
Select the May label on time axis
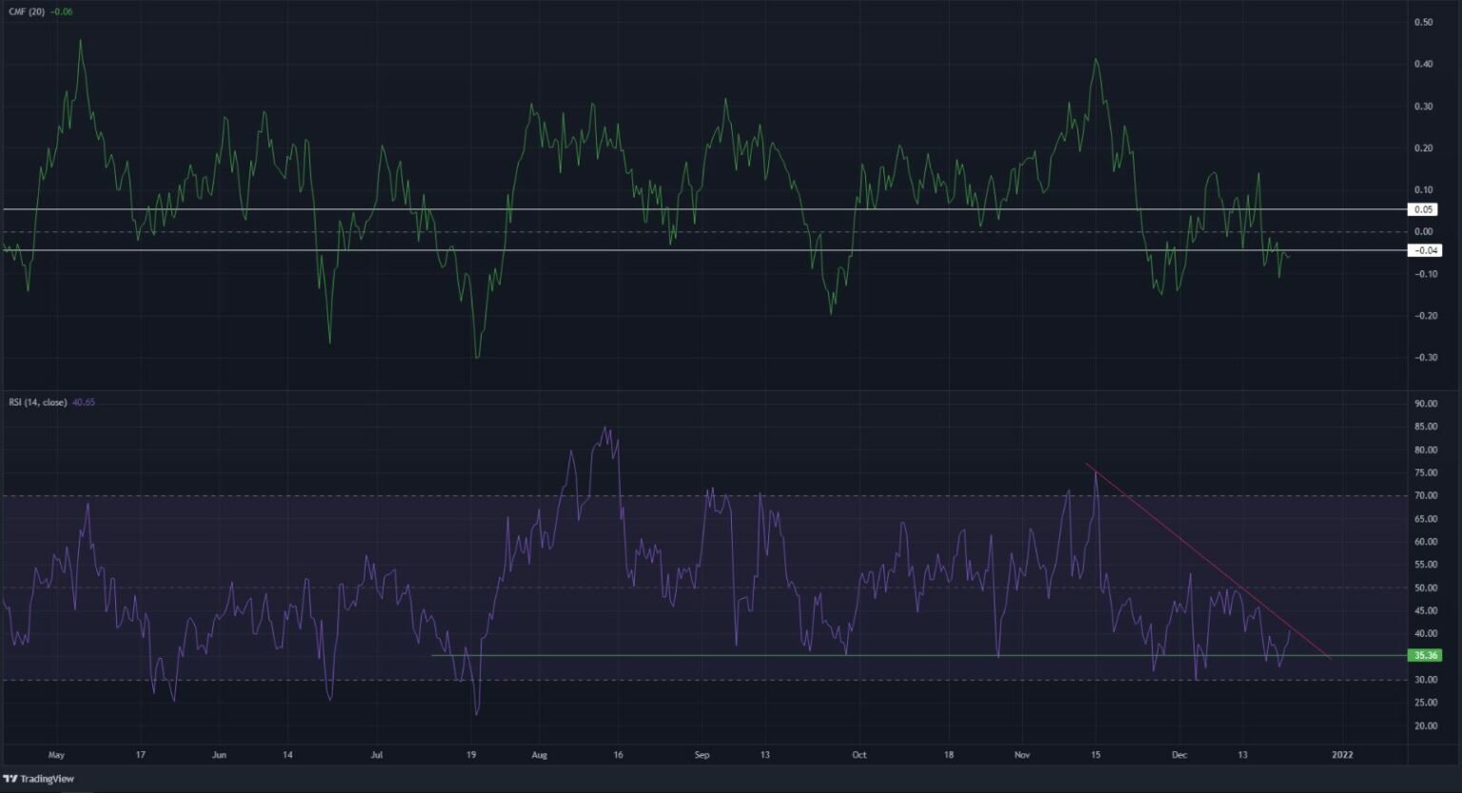coord(56,754)
